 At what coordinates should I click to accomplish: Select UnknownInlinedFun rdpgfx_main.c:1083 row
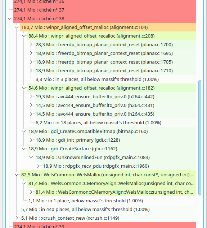(115, 157)
